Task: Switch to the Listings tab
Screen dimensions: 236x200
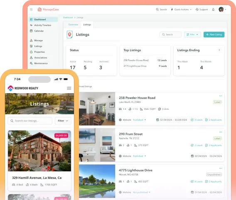Action: point(87,25)
